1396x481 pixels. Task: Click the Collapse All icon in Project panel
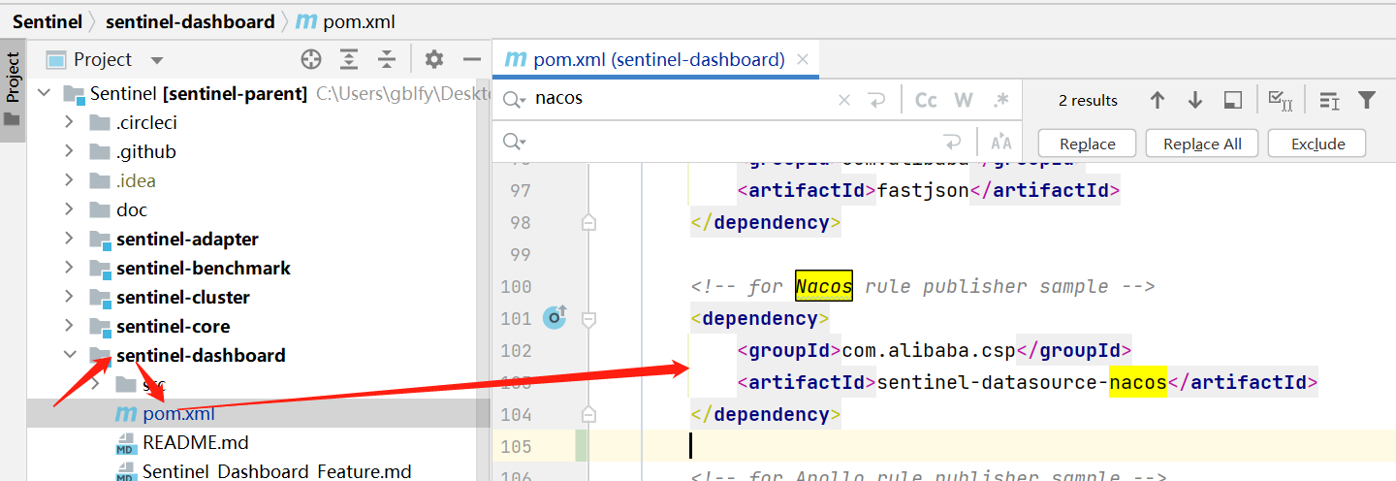(x=387, y=59)
